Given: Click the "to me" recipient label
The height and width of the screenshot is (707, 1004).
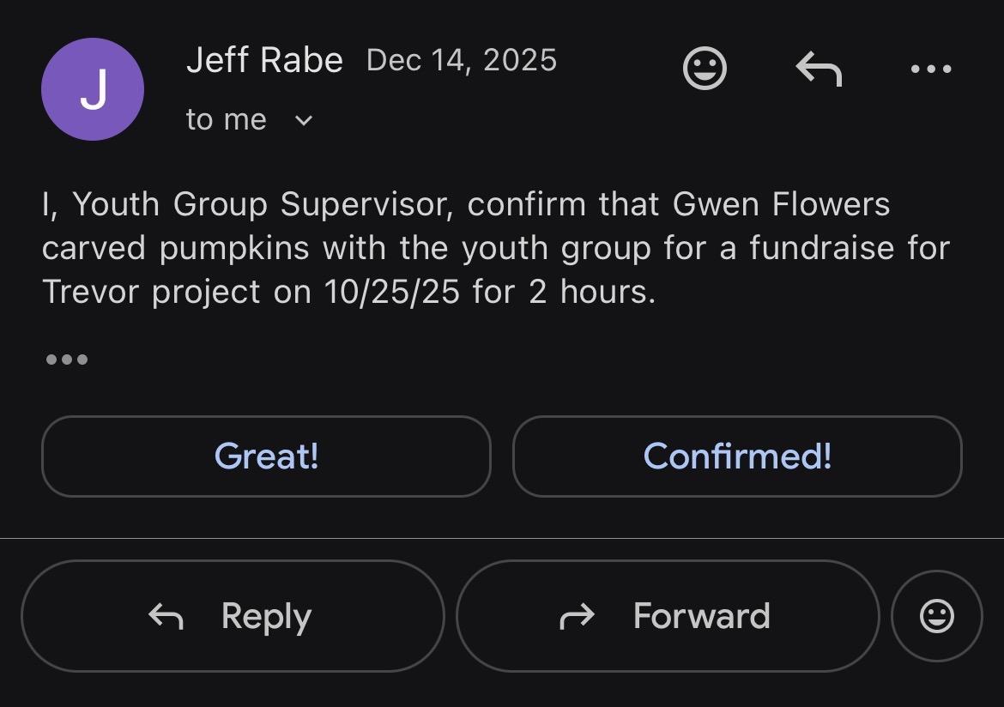Looking at the screenshot, I should 227,120.
